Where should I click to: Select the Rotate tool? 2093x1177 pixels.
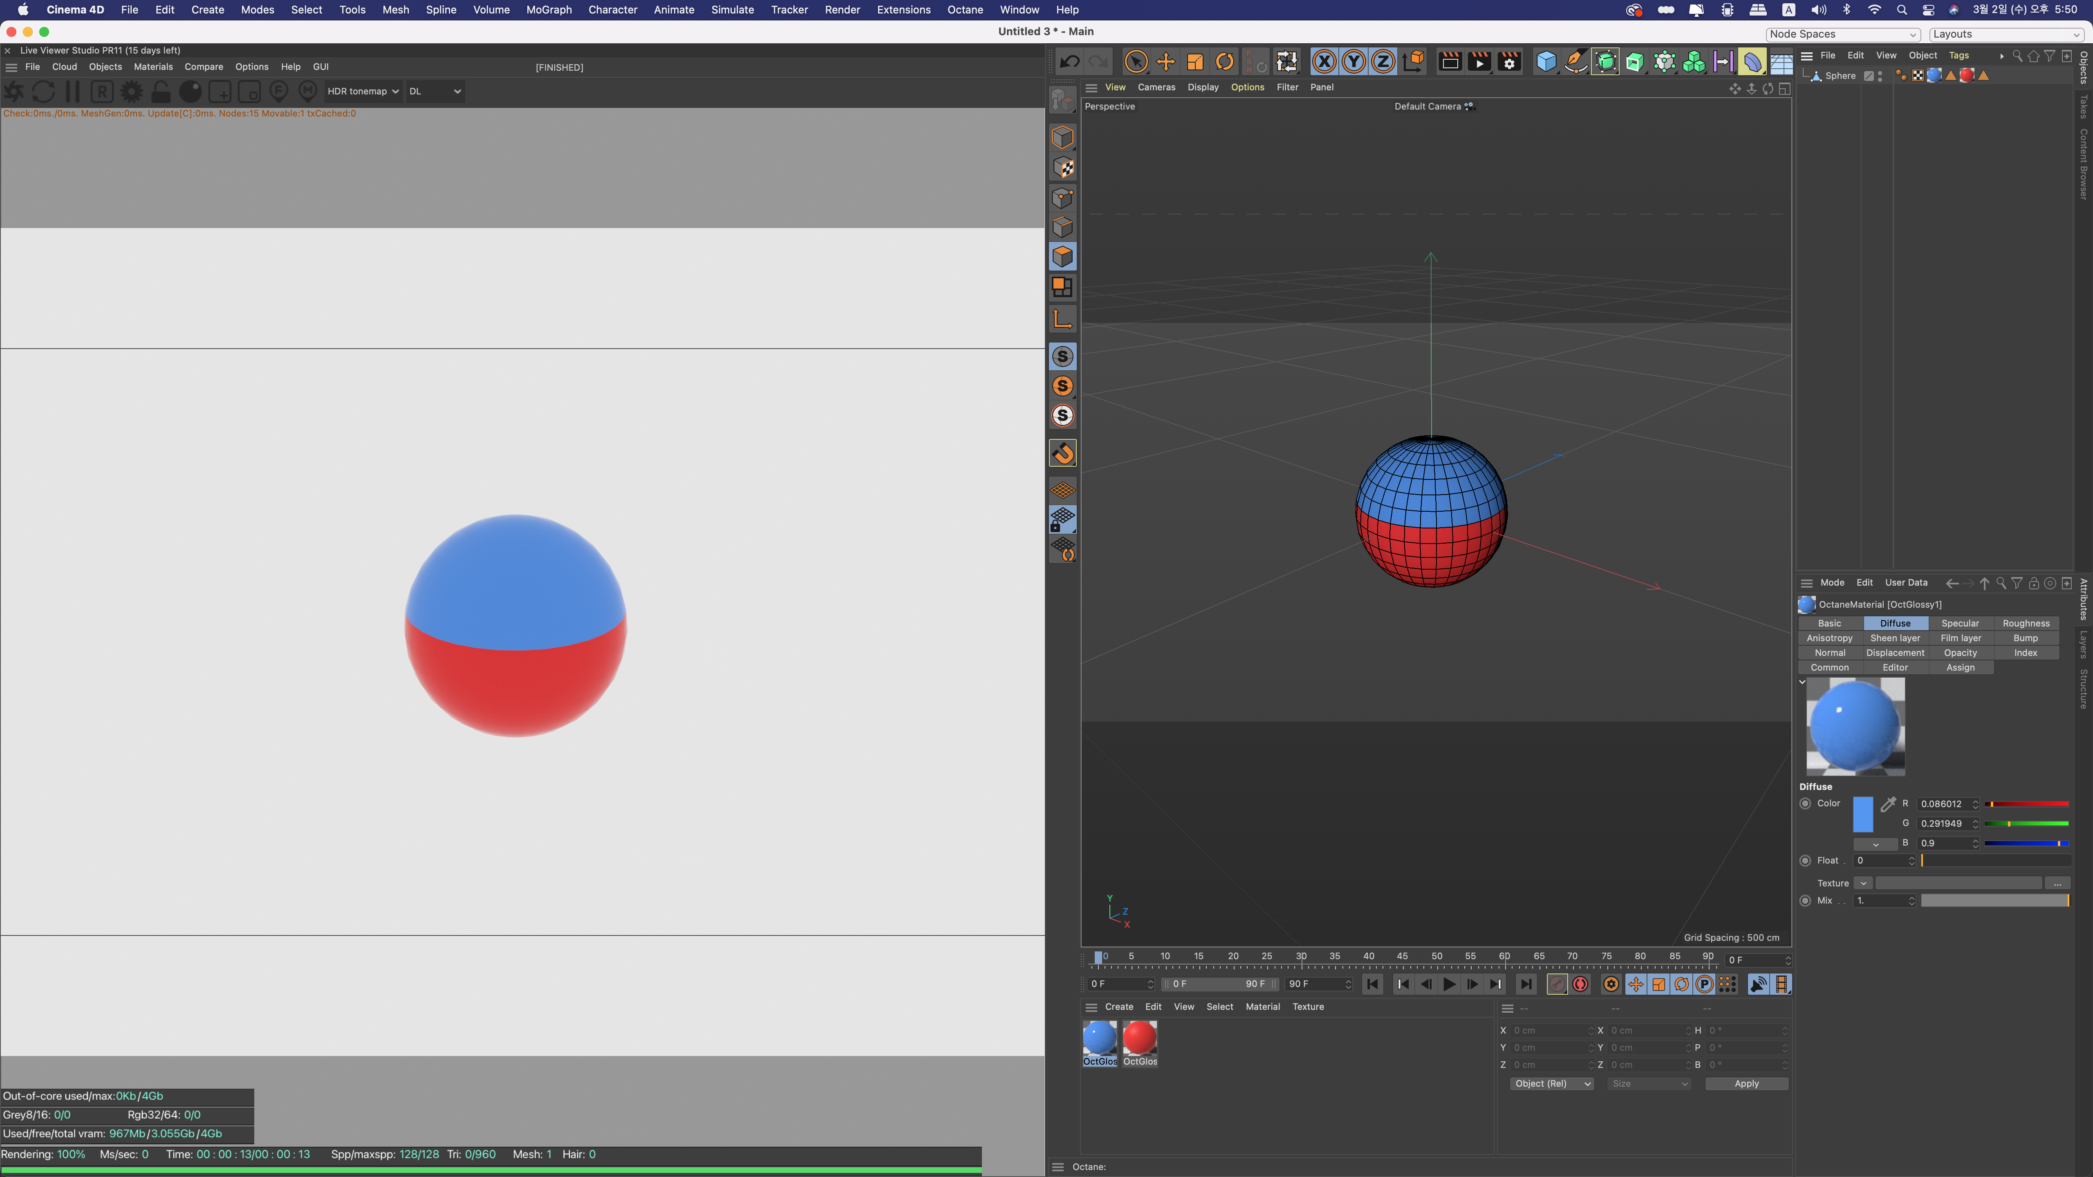pyautogui.click(x=1224, y=62)
